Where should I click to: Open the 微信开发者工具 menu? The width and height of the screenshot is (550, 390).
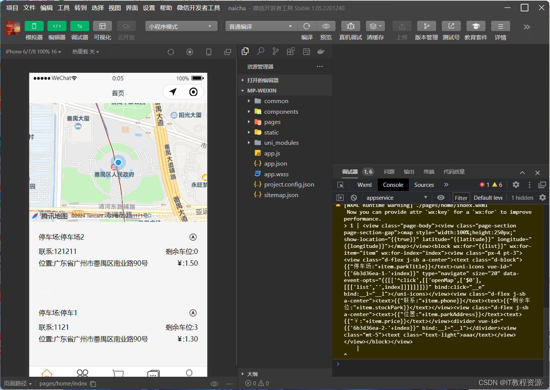(199, 8)
